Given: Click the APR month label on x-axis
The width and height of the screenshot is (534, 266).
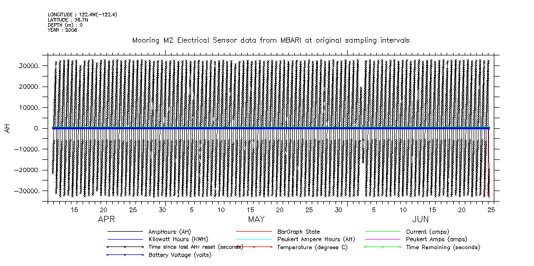Looking at the screenshot, I should coord(107,219).
